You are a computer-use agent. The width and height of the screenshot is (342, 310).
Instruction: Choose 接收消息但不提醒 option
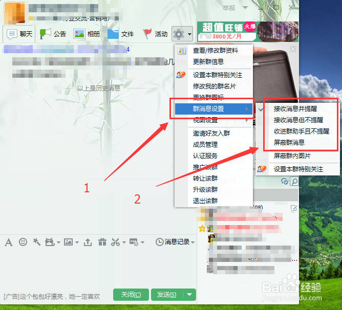[x=297, y=120]
